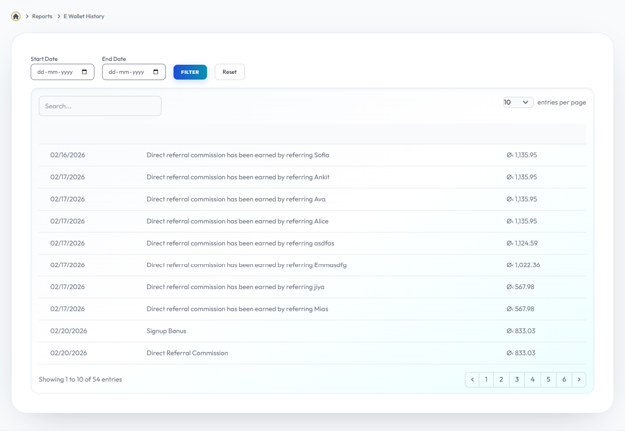The image size is (625, 431).
Task: Click the 'entries per page' label
Action: 562,102
